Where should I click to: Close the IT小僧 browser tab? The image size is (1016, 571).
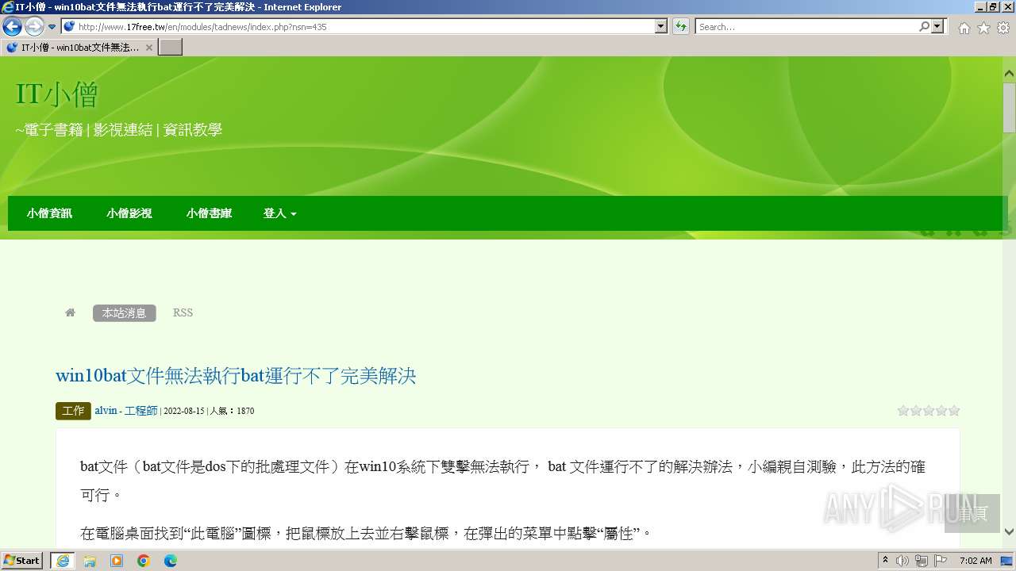tap(148, 47)
